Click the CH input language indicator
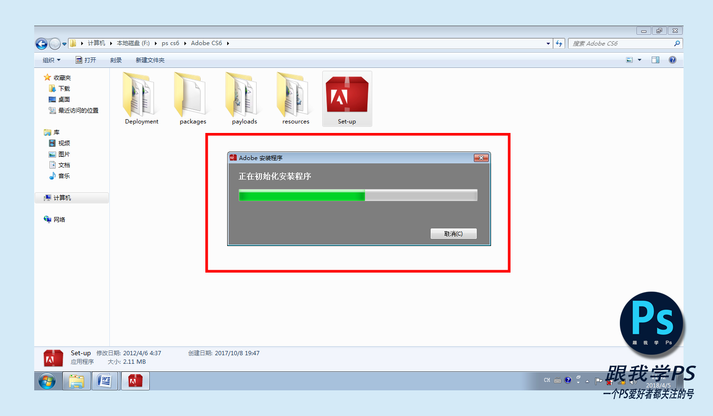This screenshot has height=416, width=713. coord(547,380)
